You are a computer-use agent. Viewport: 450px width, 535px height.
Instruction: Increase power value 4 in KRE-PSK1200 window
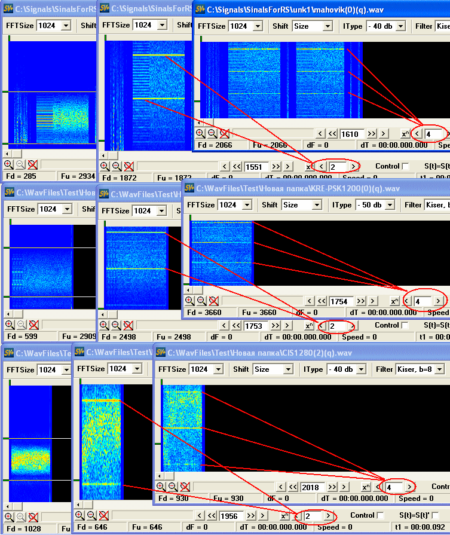[438, 301]
